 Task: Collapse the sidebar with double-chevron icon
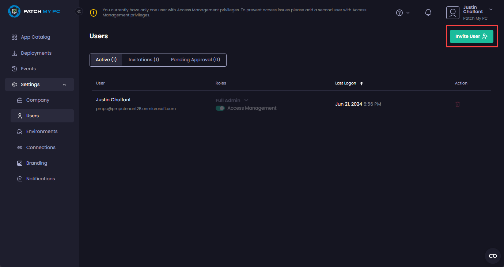click(79, 11)
